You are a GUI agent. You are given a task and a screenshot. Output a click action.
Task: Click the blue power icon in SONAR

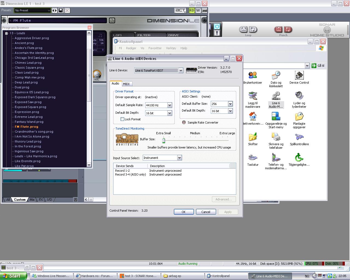(x=217, y=27)
